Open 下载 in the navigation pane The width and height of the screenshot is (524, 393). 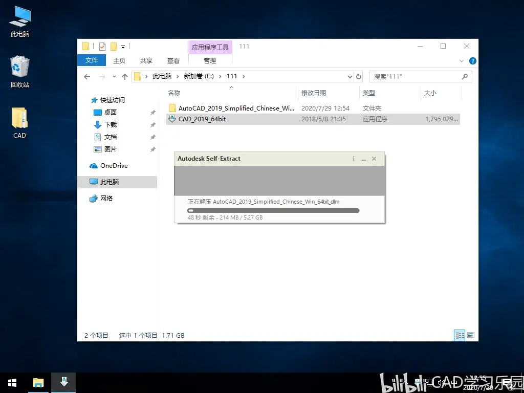(x=111, y=125)
